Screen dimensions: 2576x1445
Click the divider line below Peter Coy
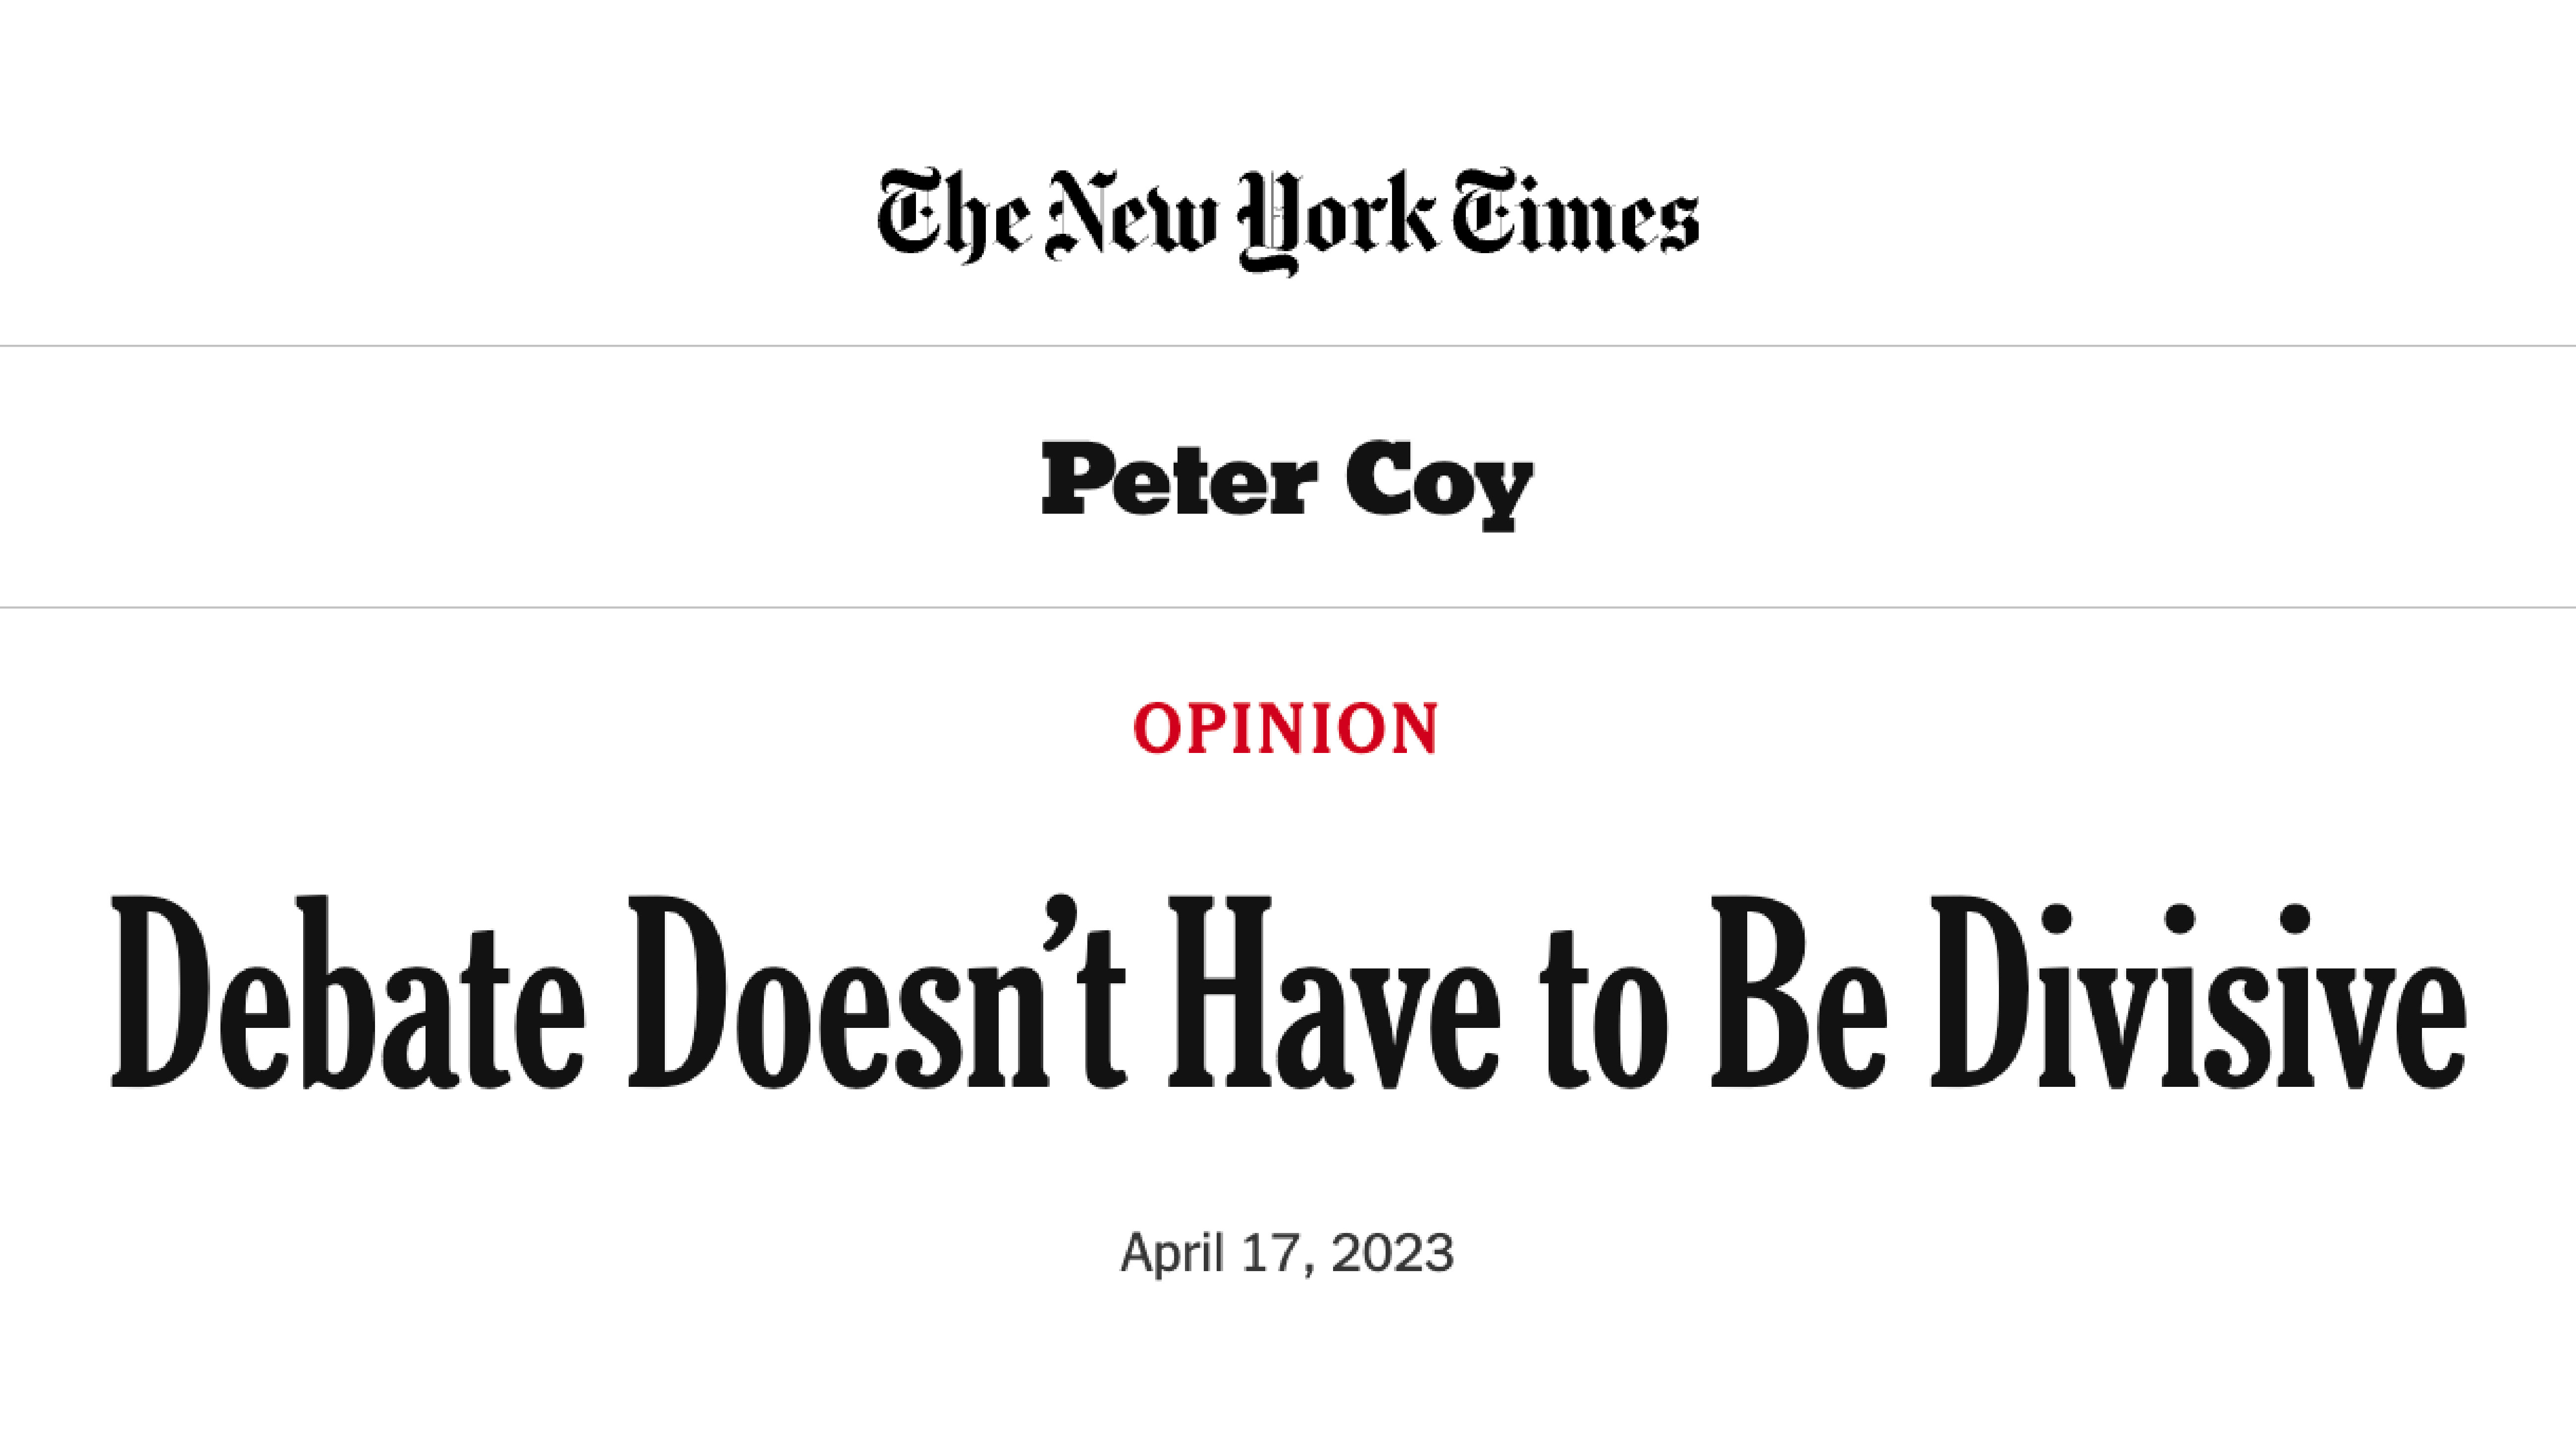[1288, 607]
